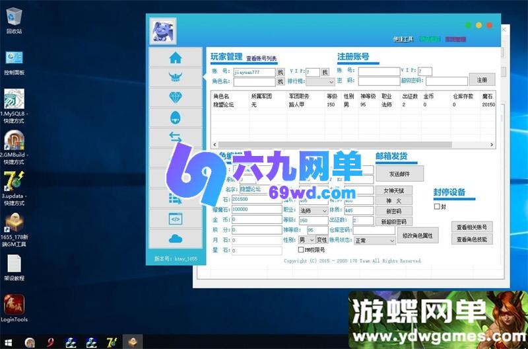Focus the 超级密码 input field
528x349 pixels.
click(x=447, y=81)
